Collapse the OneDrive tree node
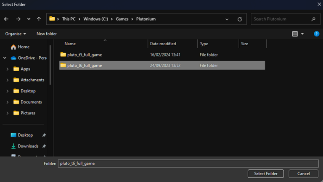 point(5,58)
